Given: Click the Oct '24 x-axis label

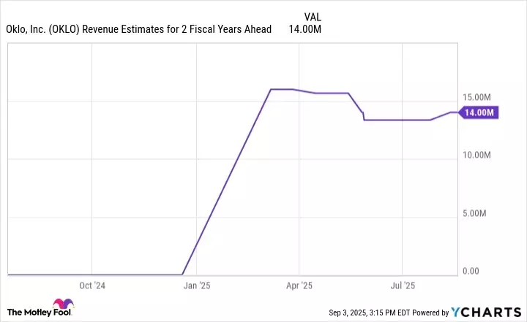Looking at the screenshot, I should click(92, 285).
